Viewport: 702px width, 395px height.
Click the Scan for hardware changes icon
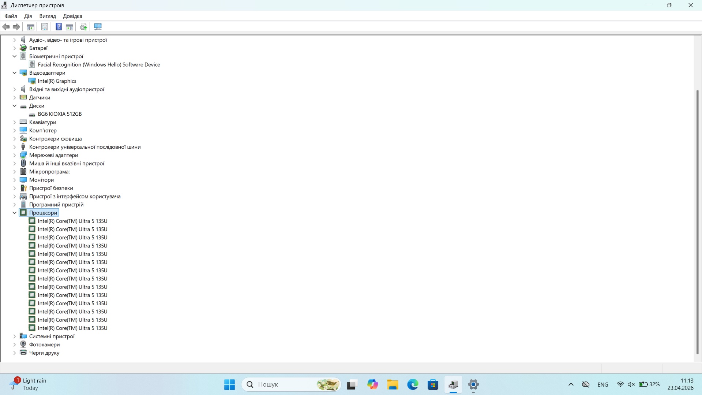[x=98, y=27]
